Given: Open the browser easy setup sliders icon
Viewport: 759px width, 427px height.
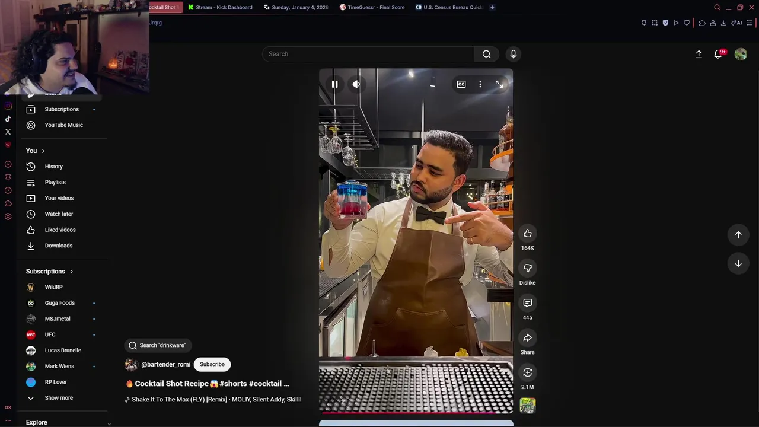Looking at the screenshot, I should pos(750,23).
